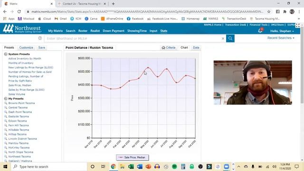The height and width of the screenshot is (171, 304).
Task: Open the Windows Task View icon
Action: tap(103, 167)
